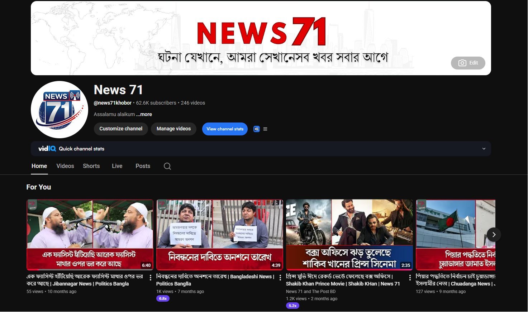Click the 6.8x vidIQ score badge

click(x=163, y=298)
